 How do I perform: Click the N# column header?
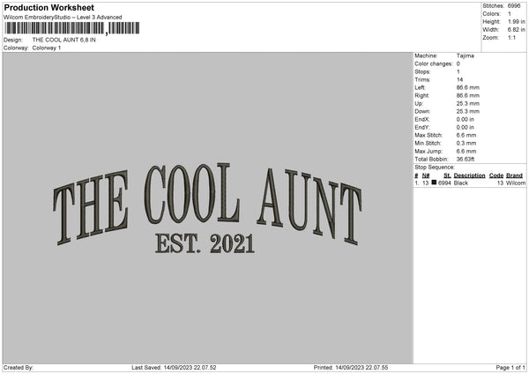(427, 176)
